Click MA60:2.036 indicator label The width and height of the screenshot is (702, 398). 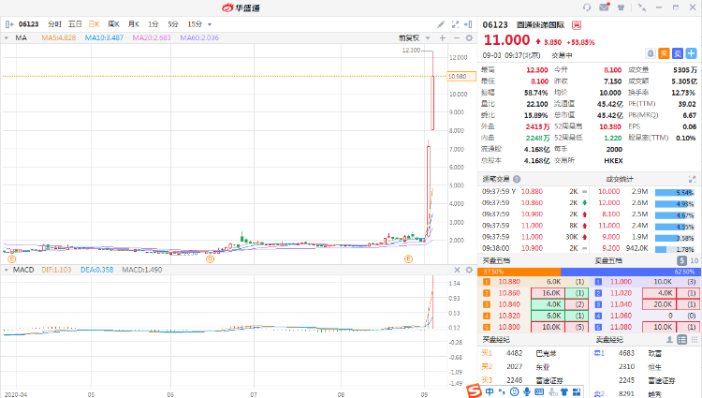(x=199, y=38)
